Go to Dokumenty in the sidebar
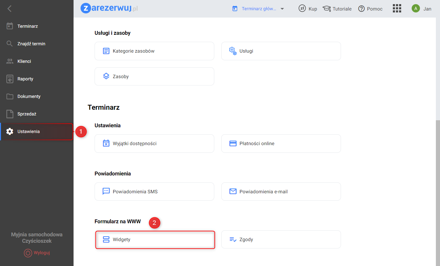This screenshot has width=440, height=266. pyautogui.click(x=29, y=96)
